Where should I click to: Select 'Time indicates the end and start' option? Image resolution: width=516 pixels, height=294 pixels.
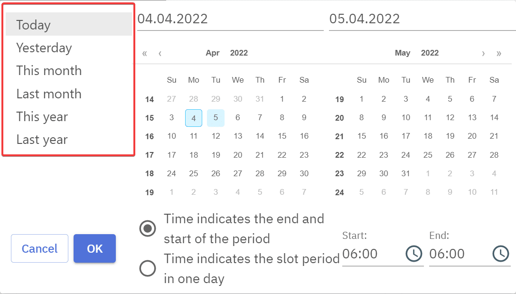pyautogui.click(x=148, y=228)
